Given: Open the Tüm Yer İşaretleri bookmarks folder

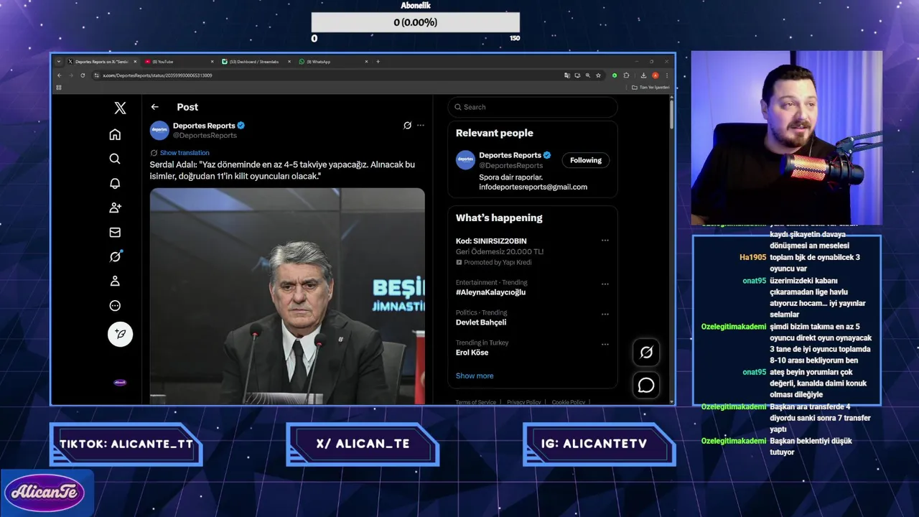Looking at the screenshot, I should tap(650, 88).
